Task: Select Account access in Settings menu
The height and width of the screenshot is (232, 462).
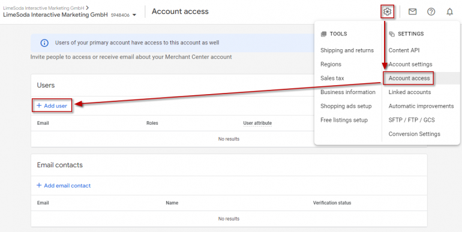Action: [409, 79]
